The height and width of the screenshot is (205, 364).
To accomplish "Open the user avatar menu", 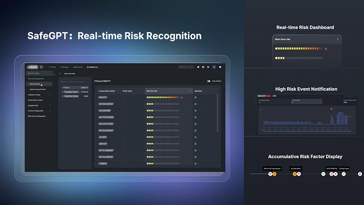I will (214, 67).
